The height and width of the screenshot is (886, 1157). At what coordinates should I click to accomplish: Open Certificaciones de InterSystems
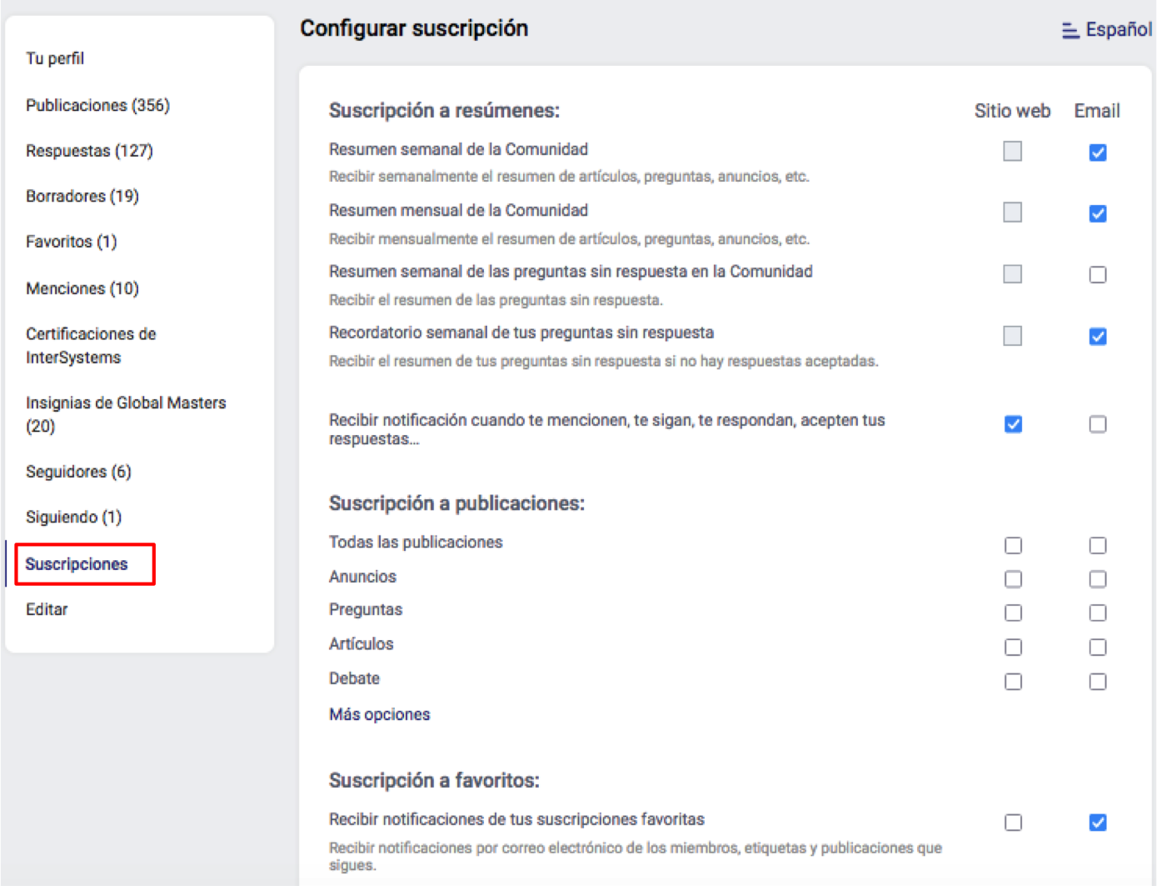[91, 345]
